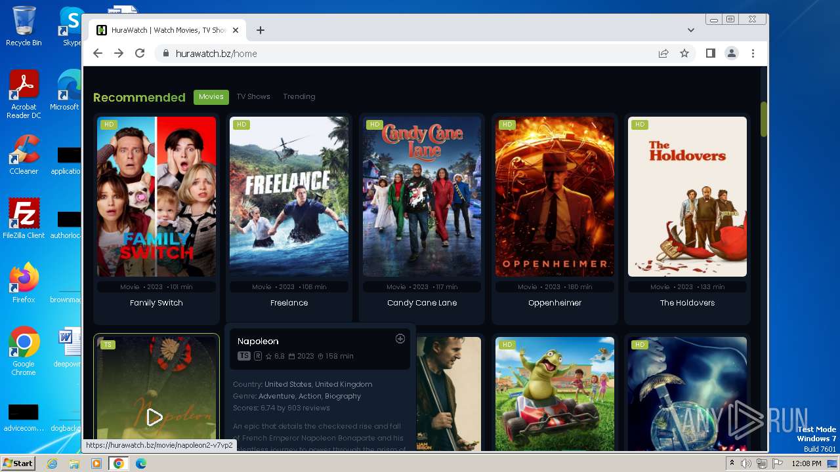Go forward in Chrome

pyautogui.click(x=119, y=54)
